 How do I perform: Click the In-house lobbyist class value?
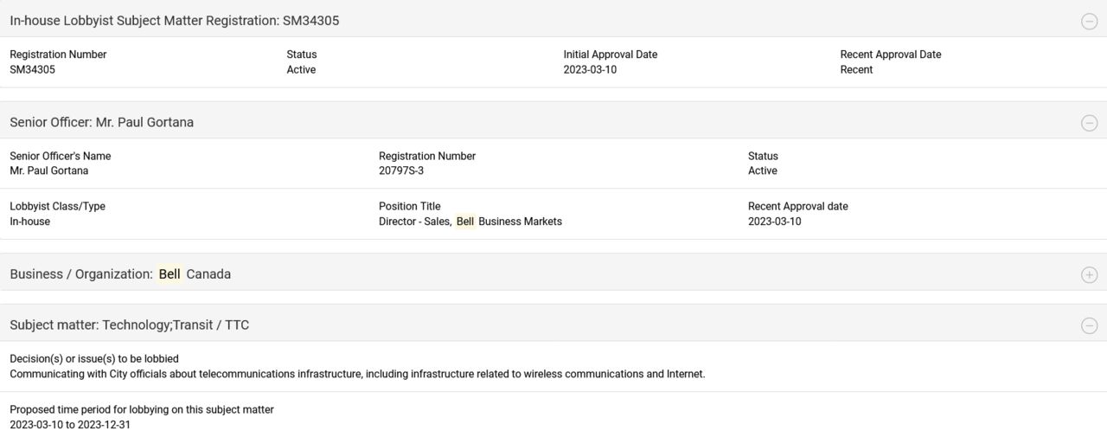click(30, 222)
